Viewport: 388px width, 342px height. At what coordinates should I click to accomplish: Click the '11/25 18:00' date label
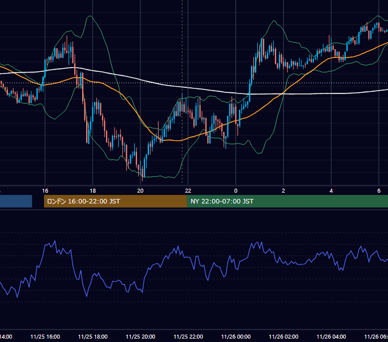[x=93, y=336]
